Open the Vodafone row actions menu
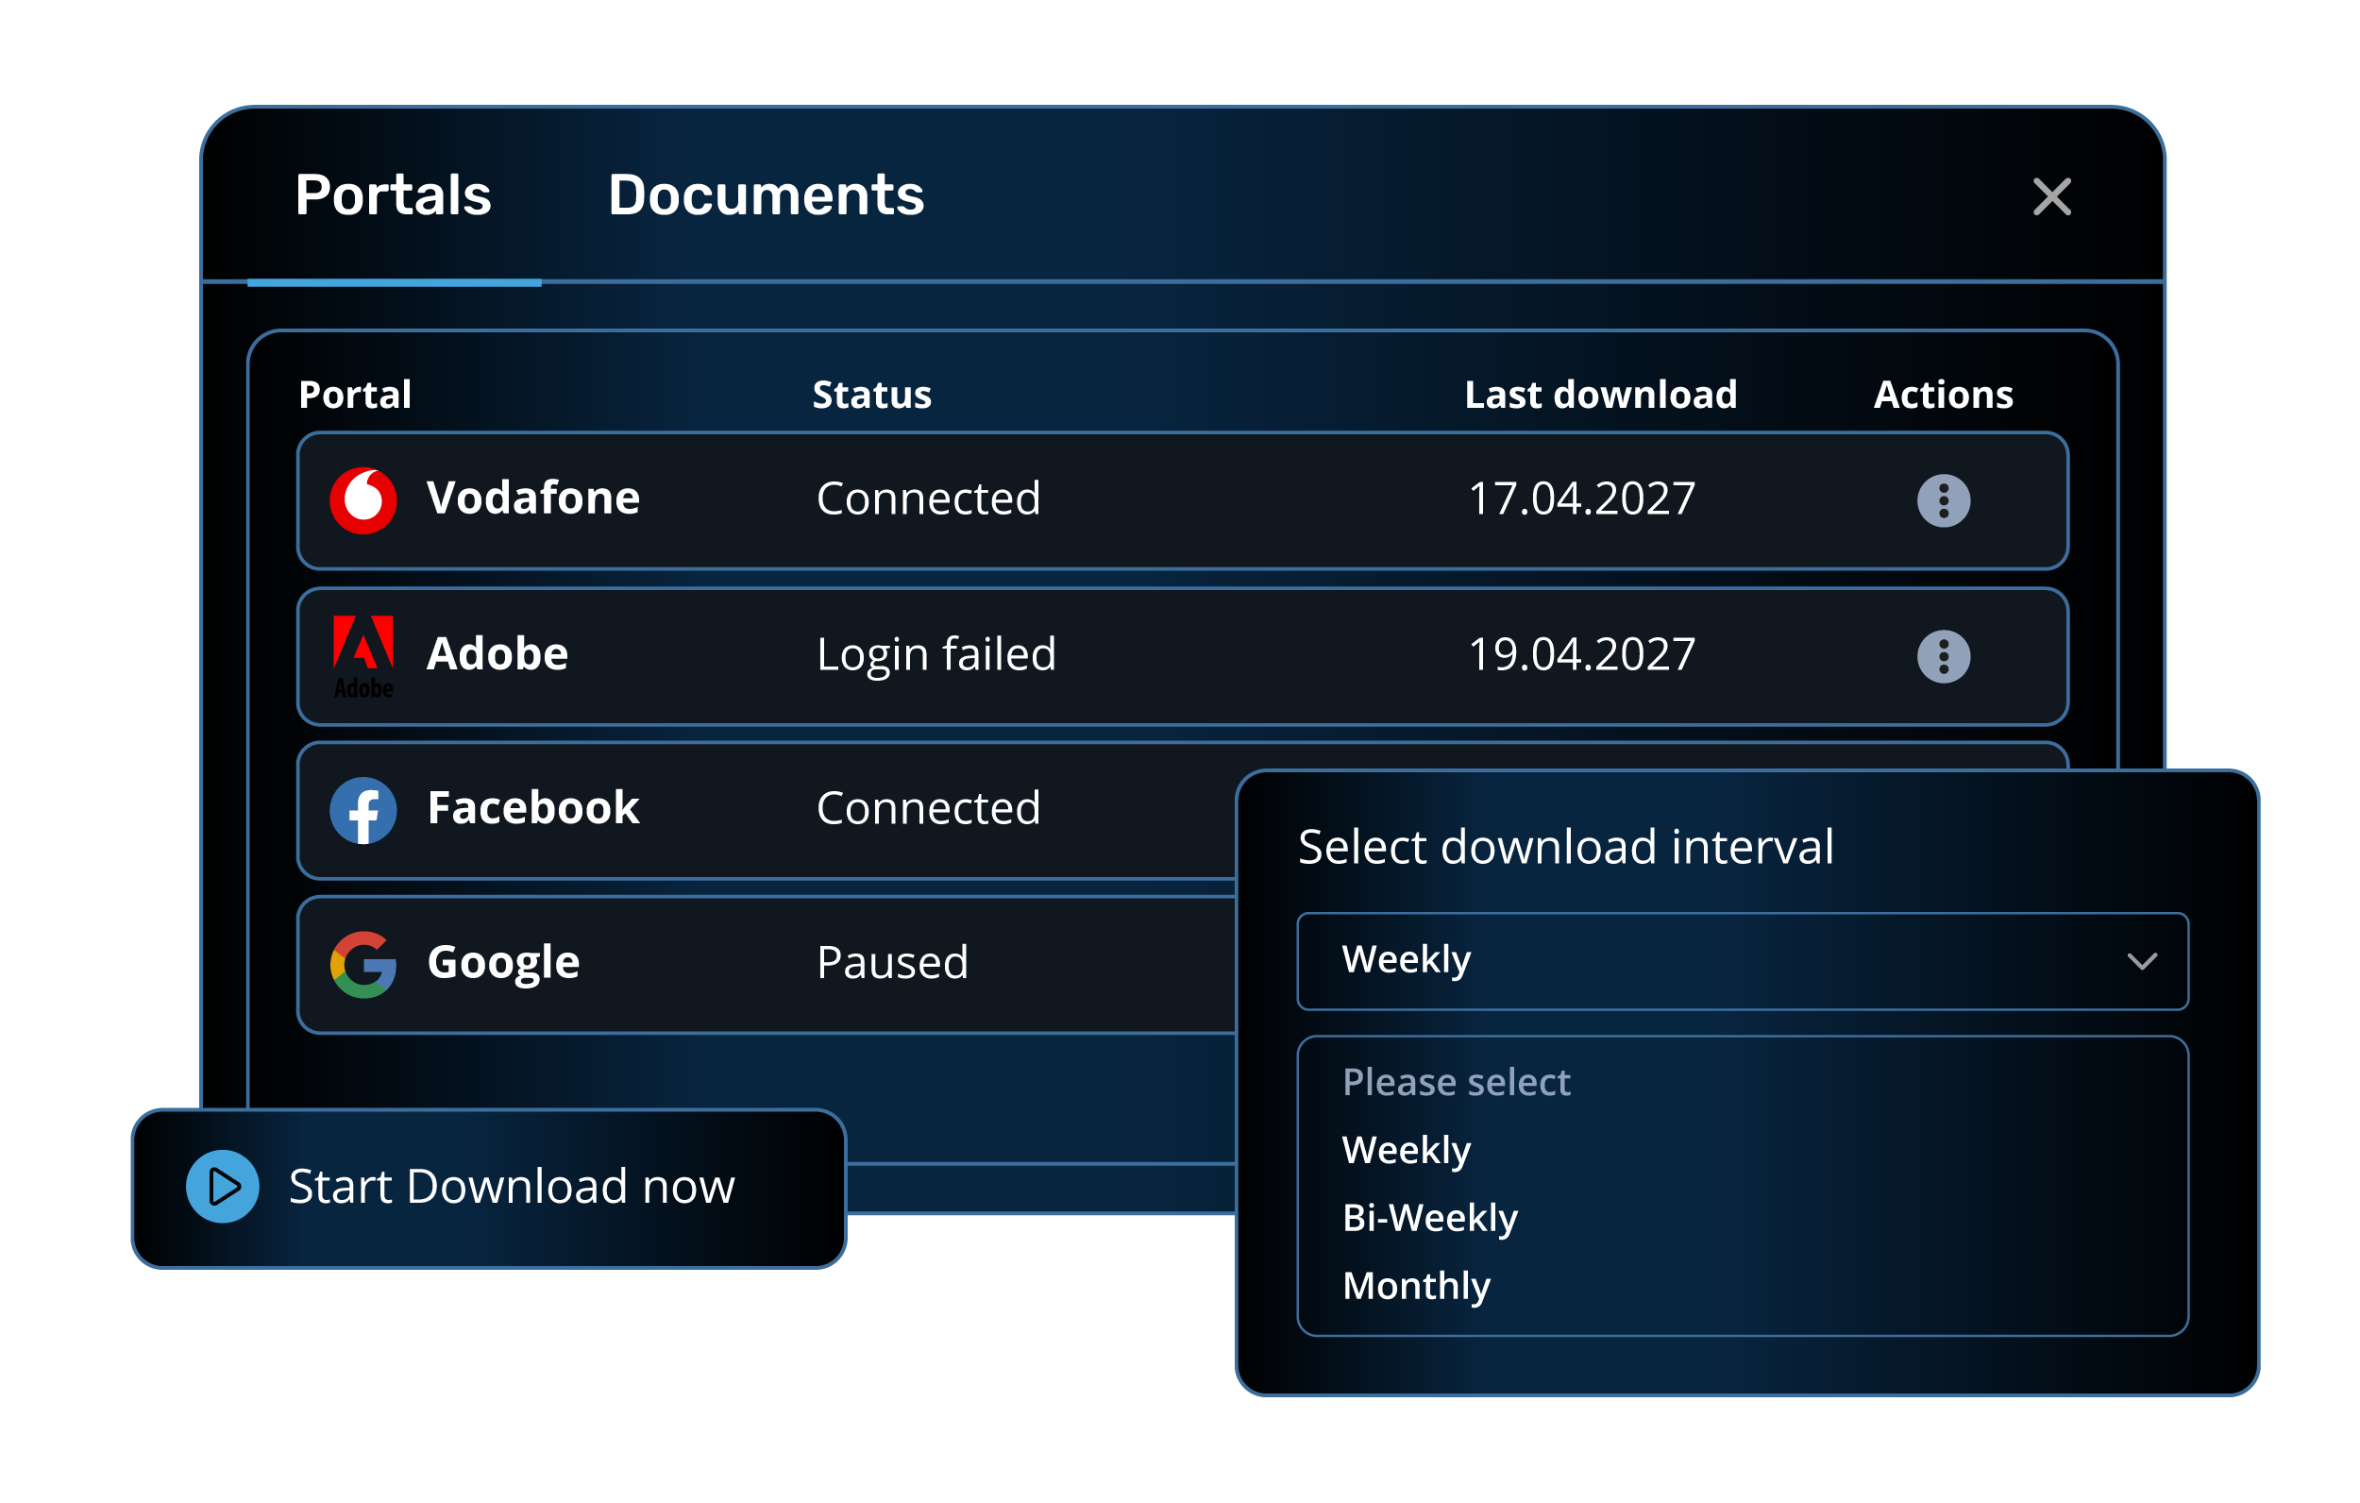The height and width of the screenshot is (1503, 2360). 1943,501
